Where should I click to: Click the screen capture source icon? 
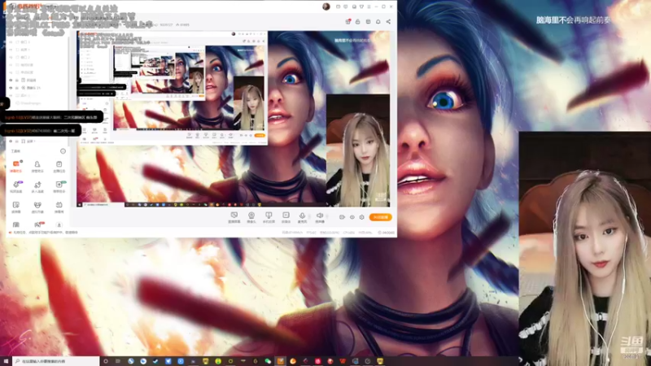pyautogui.click(x=234, y=216)
